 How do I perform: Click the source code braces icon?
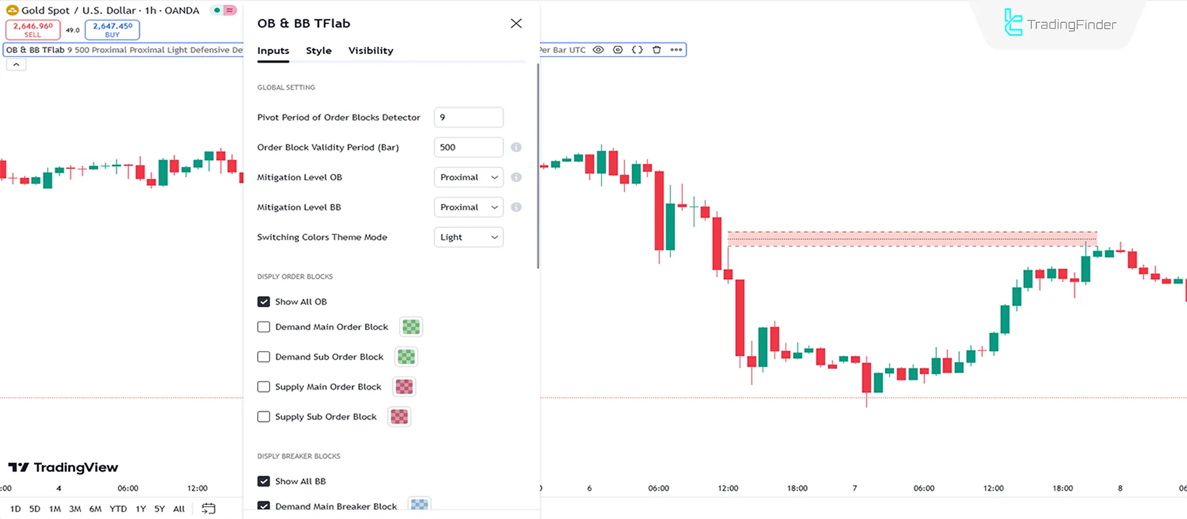click(637, 49)
